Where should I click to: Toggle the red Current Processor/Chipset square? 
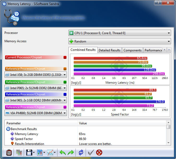point(65,57)
